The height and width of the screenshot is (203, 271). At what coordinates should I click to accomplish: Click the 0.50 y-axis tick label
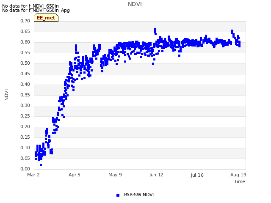(x=25, y=63)
